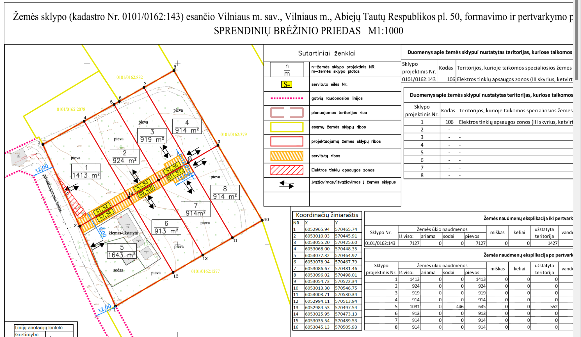Click X value '6053045.13' for point 16
This screenshot has width=581, height=337.
(x=317, y=327)
